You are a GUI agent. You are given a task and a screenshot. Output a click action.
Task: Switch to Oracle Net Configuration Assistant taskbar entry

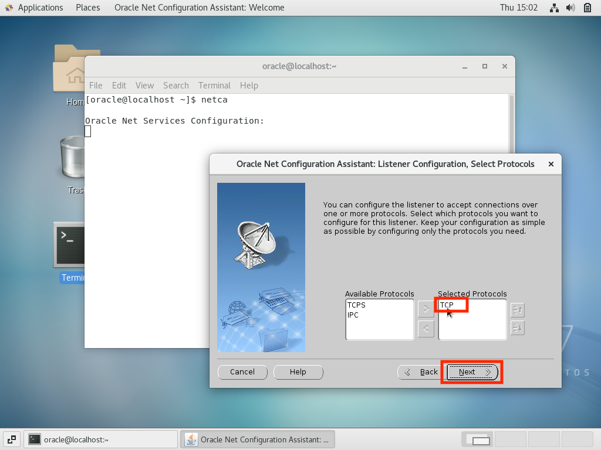click(x=258, y=439)
